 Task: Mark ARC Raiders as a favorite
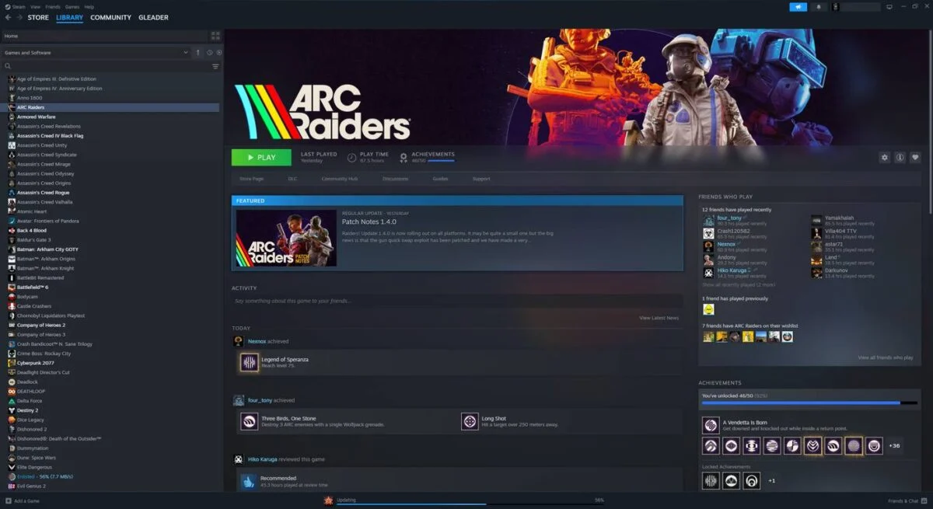click(915, 157)
